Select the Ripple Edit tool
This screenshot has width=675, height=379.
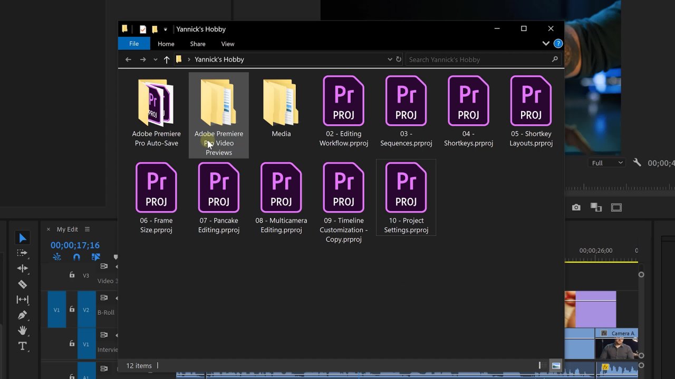tap(22, 268)
